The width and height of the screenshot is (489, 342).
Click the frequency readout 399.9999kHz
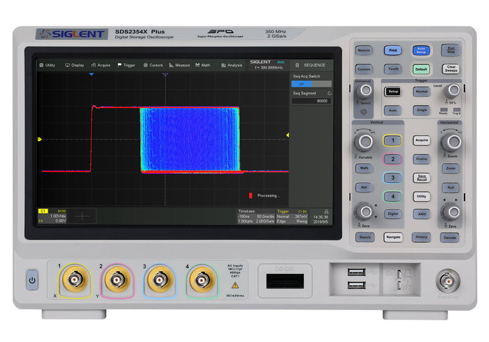[269, 68]
